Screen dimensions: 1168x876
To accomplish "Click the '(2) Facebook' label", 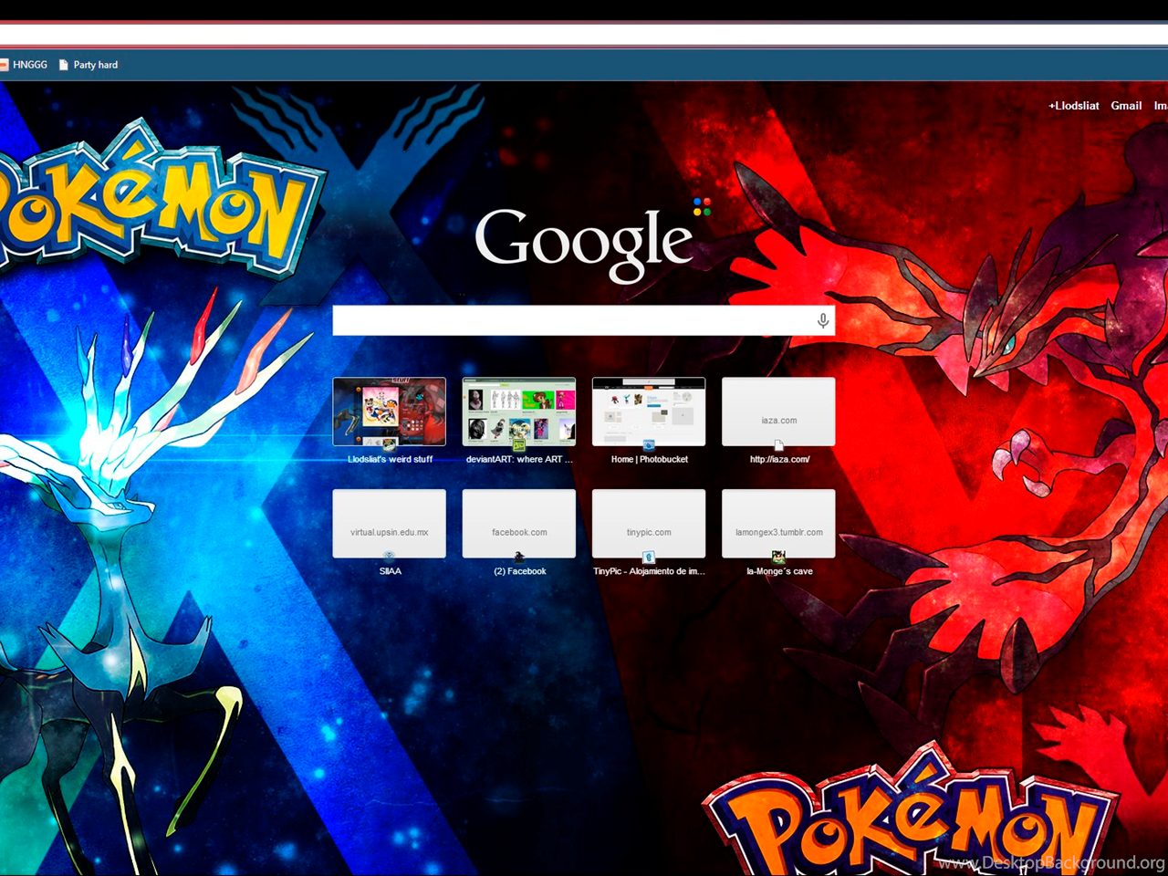I will (520, 571).
